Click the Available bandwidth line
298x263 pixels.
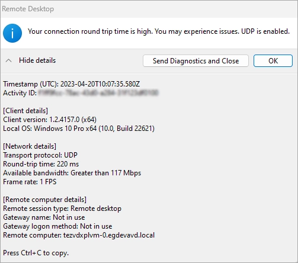click(x=72, y=173)
